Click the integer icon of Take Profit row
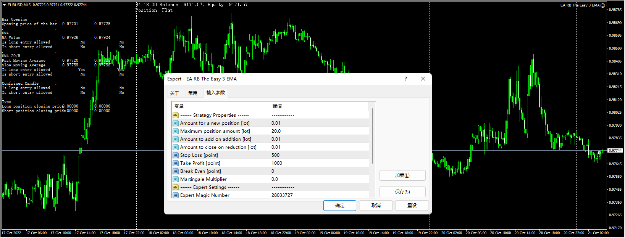 coord(175,163)
